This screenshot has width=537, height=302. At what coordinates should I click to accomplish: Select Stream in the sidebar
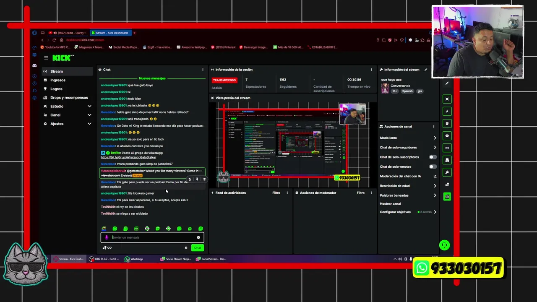point(68,71)
